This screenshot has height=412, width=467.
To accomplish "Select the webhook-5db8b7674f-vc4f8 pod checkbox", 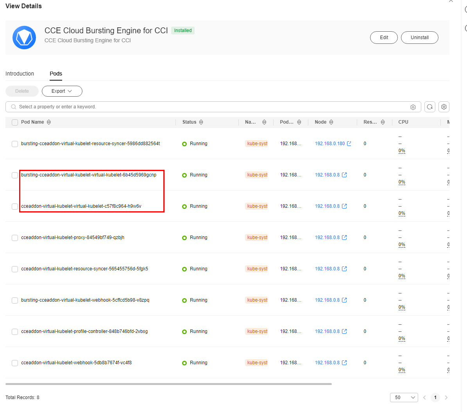I will (15, 363).
